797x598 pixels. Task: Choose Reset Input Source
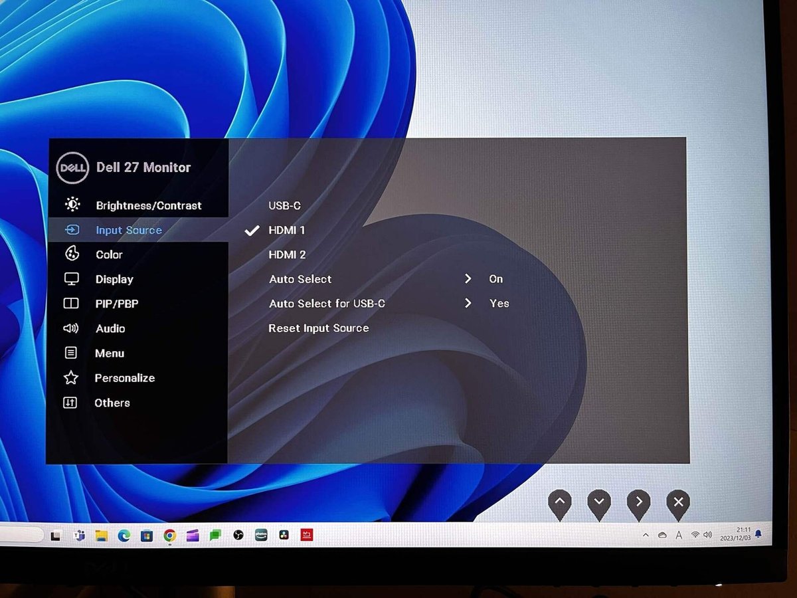tap(319, 328)
